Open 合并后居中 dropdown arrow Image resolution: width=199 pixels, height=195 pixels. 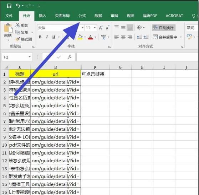(x=181, y=37)
